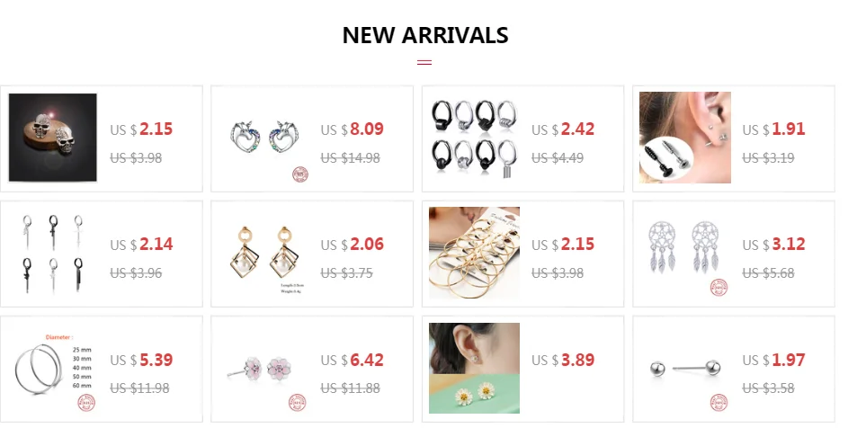848x446 pixels.
Task: Open the daisy stud earrings photo
Action: click(x=474, y=368)
